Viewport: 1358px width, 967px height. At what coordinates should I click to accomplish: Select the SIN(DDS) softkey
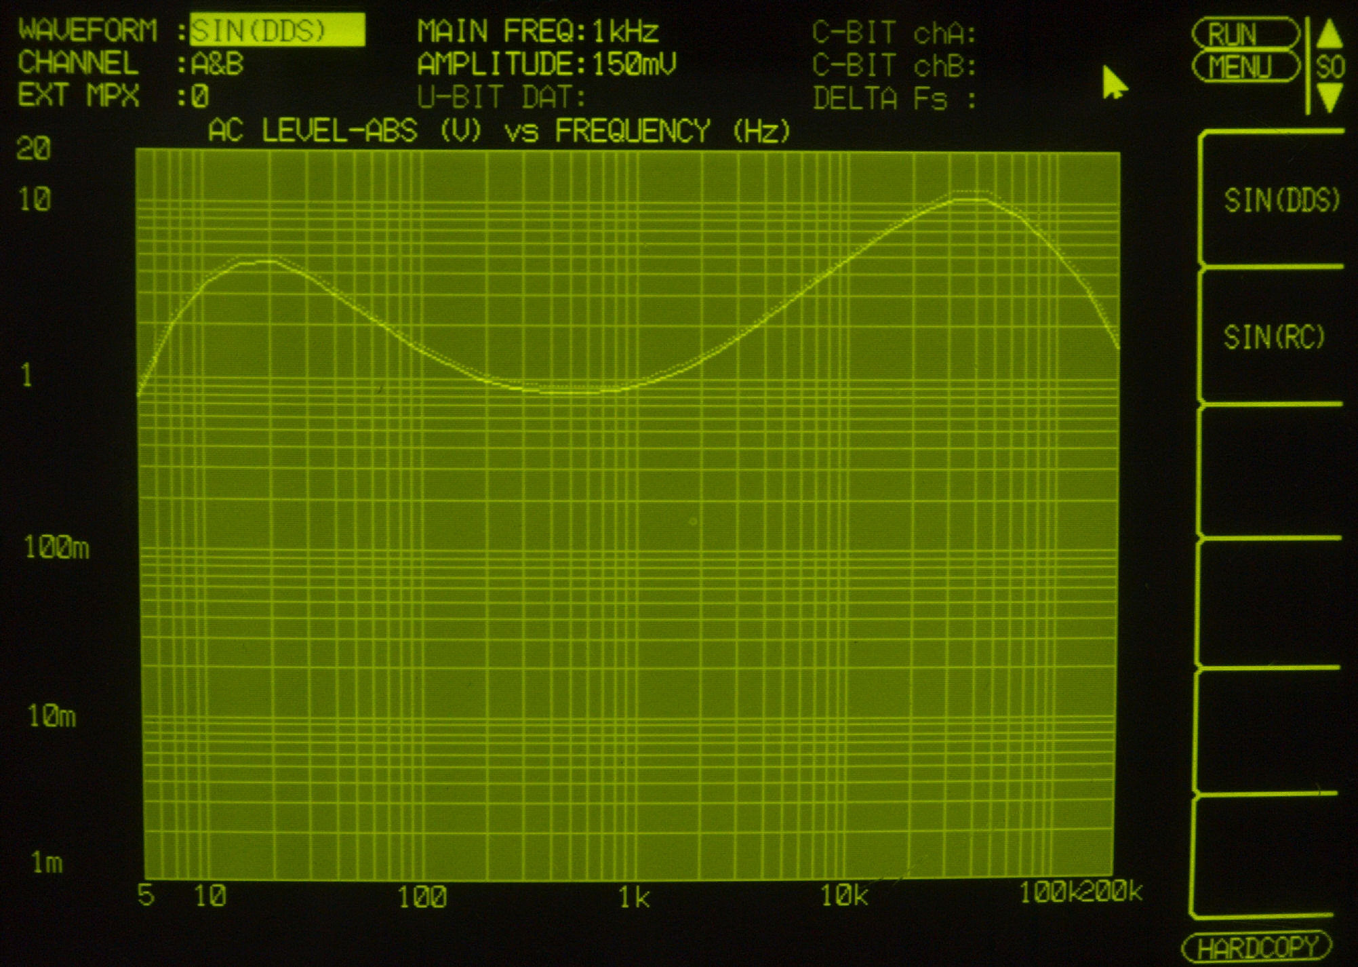point(1281,200)
